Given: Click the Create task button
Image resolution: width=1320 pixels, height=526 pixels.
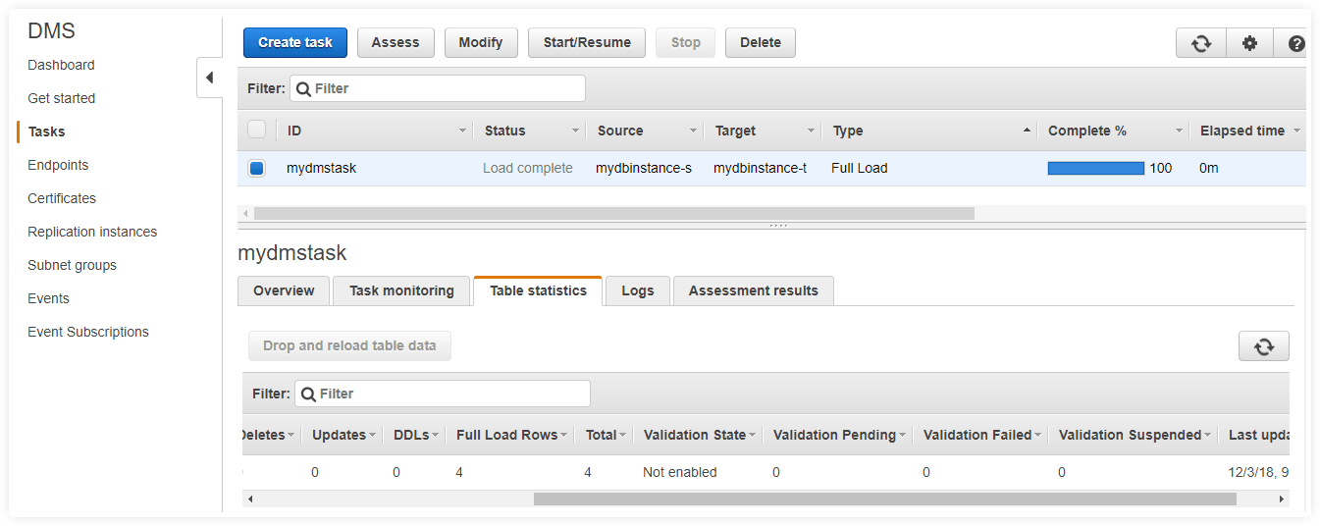Looking at the screenshot, I should tap(295, 43).
